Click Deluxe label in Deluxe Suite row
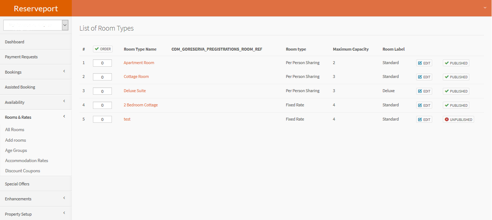The height and width of the screenshot is (220, 492). point(388,91)
